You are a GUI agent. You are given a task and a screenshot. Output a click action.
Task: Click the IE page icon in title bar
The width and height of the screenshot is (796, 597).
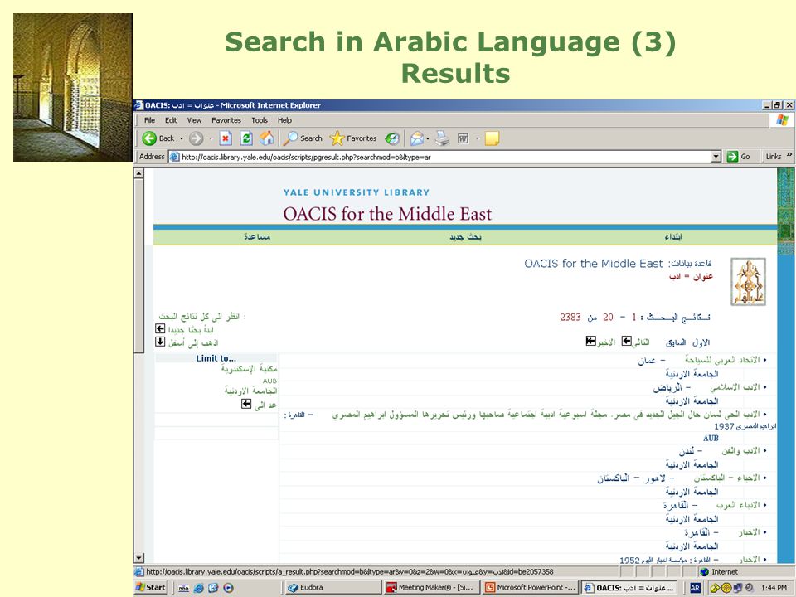click(x=138, y=105)
